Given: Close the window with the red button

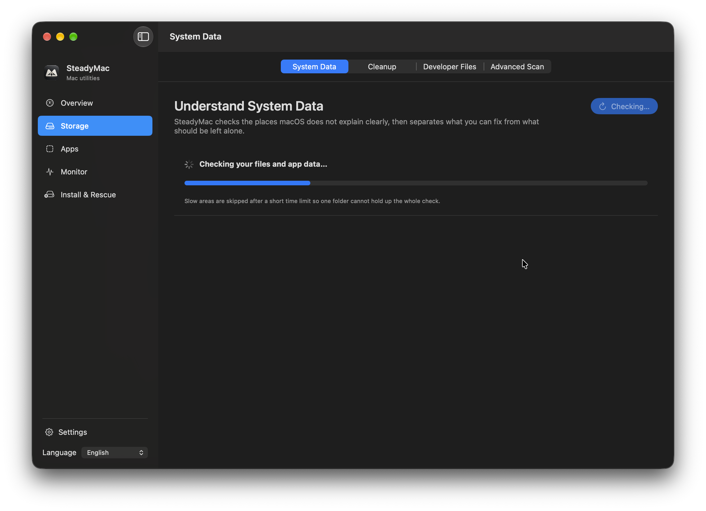Looking at the screenshot, I should coord(47,37).
